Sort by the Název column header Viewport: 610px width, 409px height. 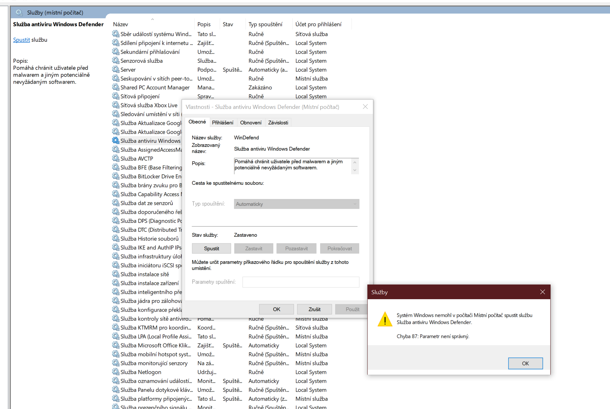[x=121, y=24]
